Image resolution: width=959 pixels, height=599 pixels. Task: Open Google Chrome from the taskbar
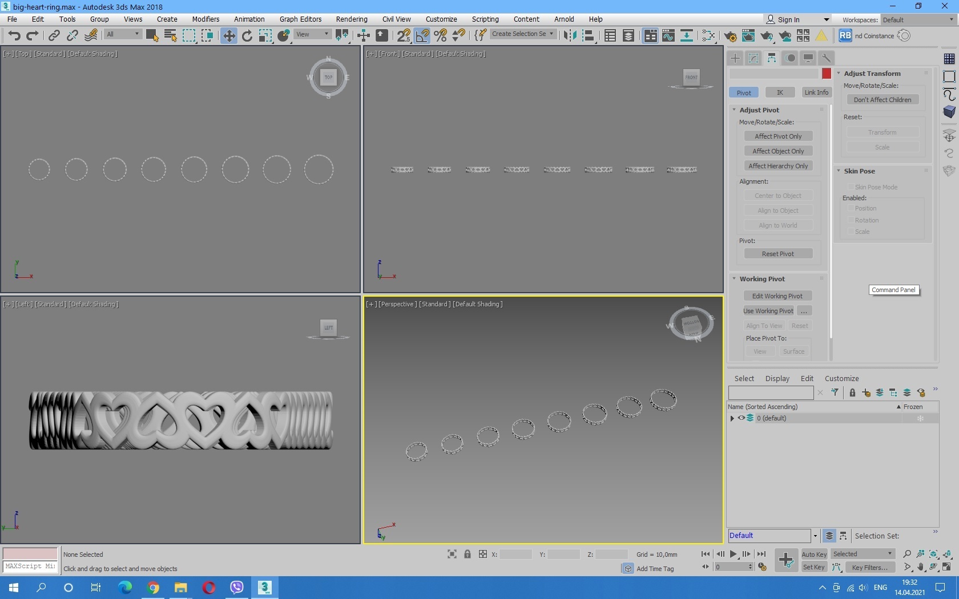tap(153, 588)
